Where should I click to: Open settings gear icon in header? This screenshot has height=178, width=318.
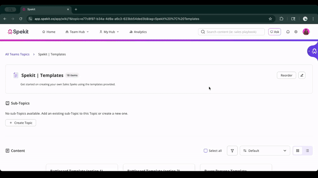[296, 32]
